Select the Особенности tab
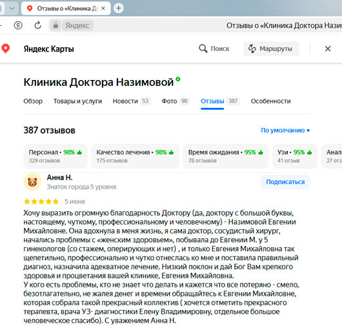The height and width of the screenshot is (330, 342). 270,101
